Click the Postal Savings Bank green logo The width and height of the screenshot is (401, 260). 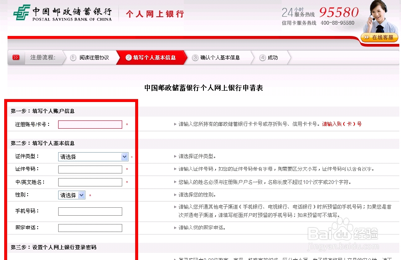pyautogui.click(x=22, y=12)
